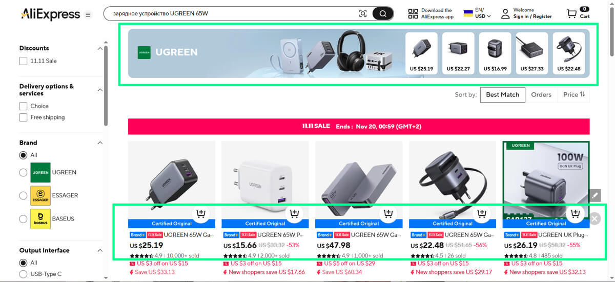Add US $47.98 product to cart
This screenshot has width=615, height=282.
(x=388, y=213)
